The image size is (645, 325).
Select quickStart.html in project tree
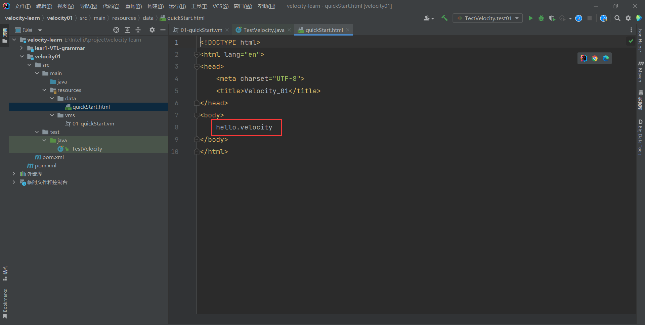[x=89, y=107]
